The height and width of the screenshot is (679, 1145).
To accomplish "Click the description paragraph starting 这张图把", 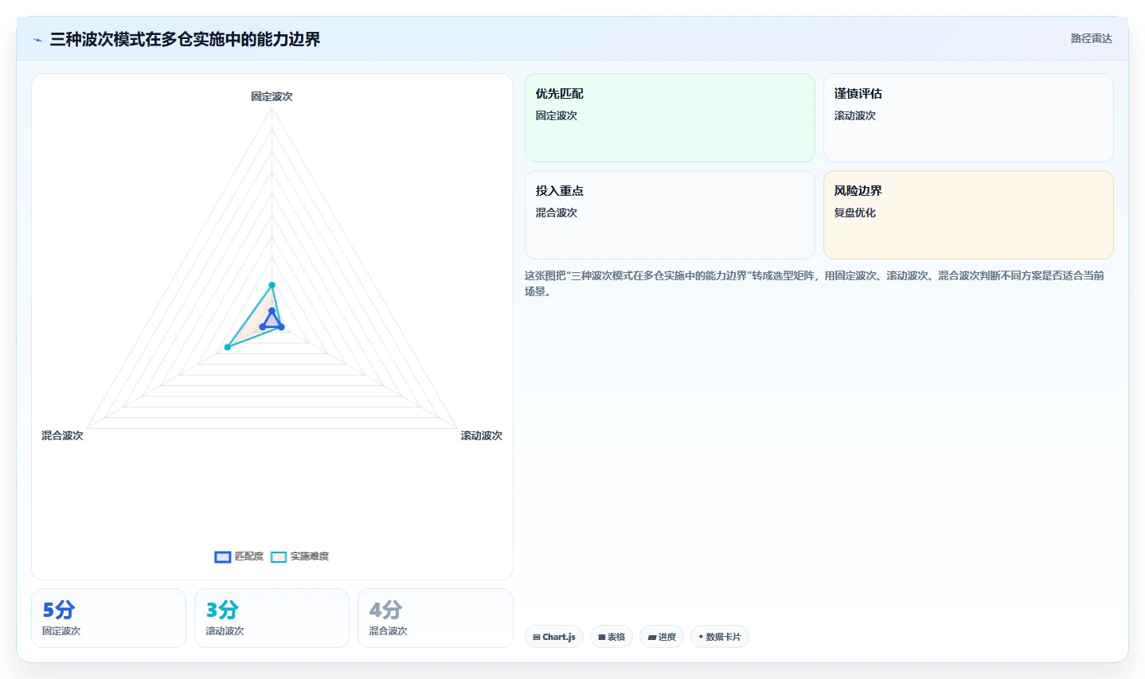I will pos(815,283).
